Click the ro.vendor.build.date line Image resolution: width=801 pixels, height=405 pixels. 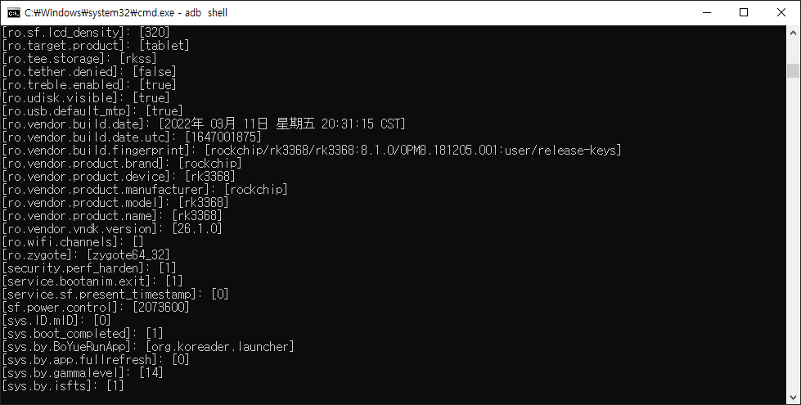pyautogui.click(x=203, y=124)
